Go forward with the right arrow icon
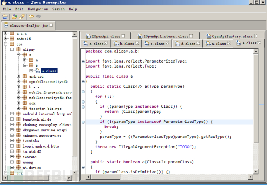 (x=39, y=17)
